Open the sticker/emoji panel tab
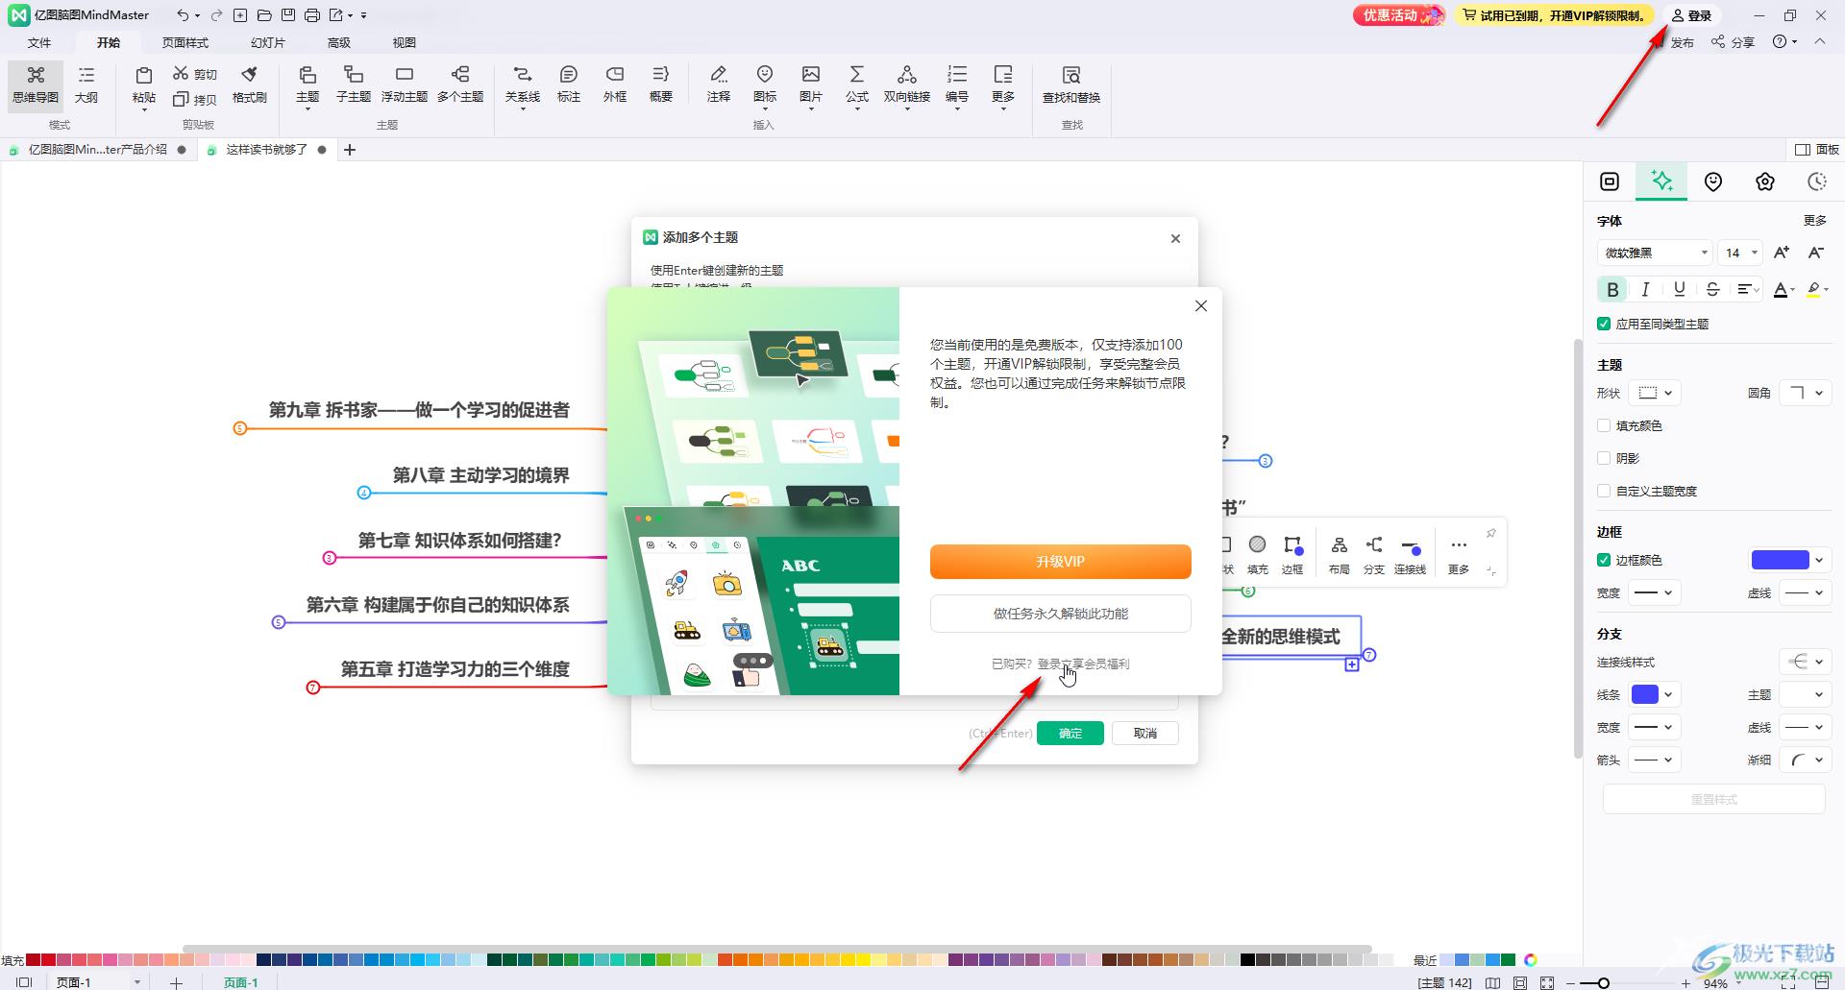Viewport: 1845px width, 990px height. (x=1713, y=181)
